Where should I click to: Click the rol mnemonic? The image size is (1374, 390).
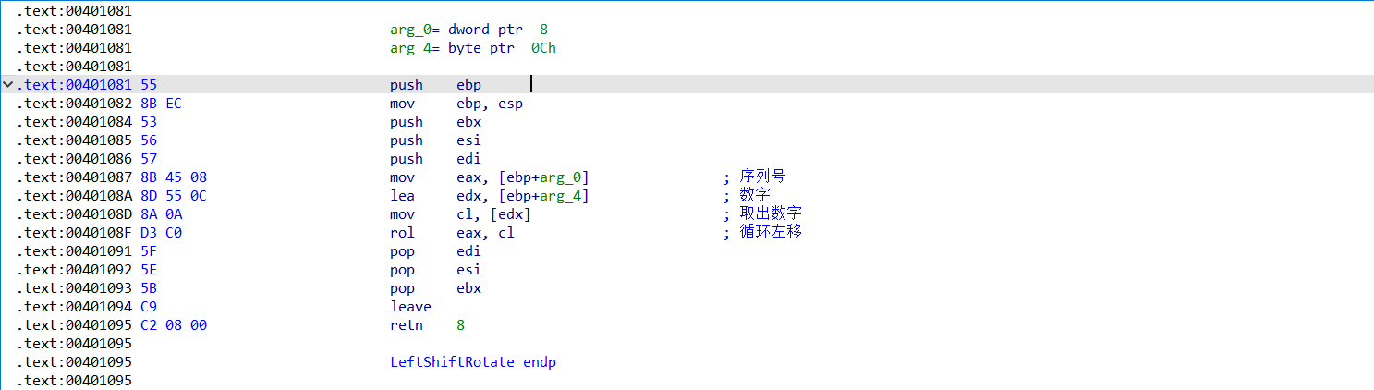401,233
